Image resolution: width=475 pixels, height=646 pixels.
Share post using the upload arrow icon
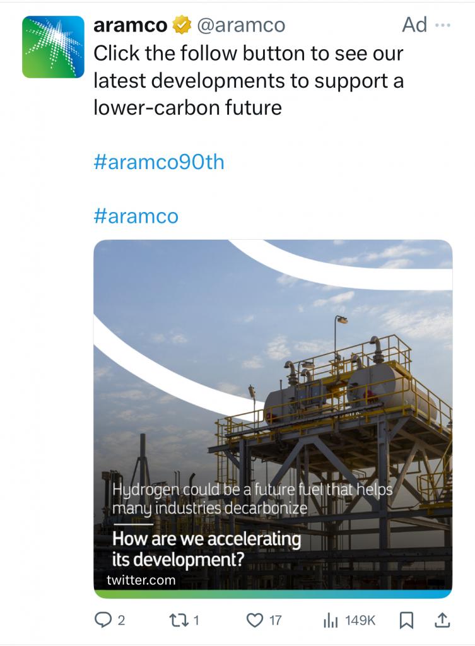pos(442,620)
